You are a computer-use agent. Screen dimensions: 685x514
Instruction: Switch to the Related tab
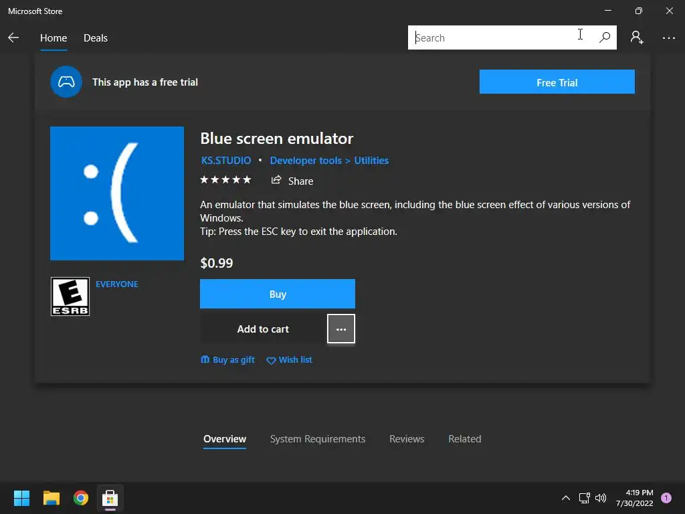click(464, 439)
